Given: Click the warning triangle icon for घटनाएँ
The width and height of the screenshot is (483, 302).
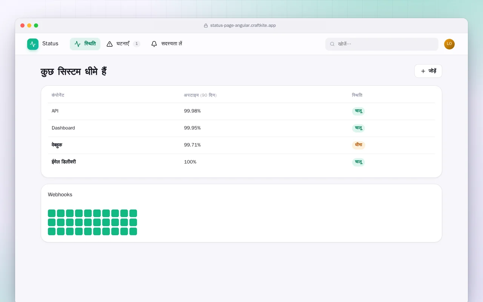Looking at the screenshot, I should (109, 44).
